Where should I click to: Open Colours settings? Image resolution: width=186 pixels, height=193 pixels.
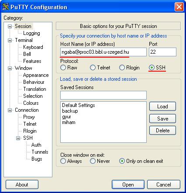(31, 103)
